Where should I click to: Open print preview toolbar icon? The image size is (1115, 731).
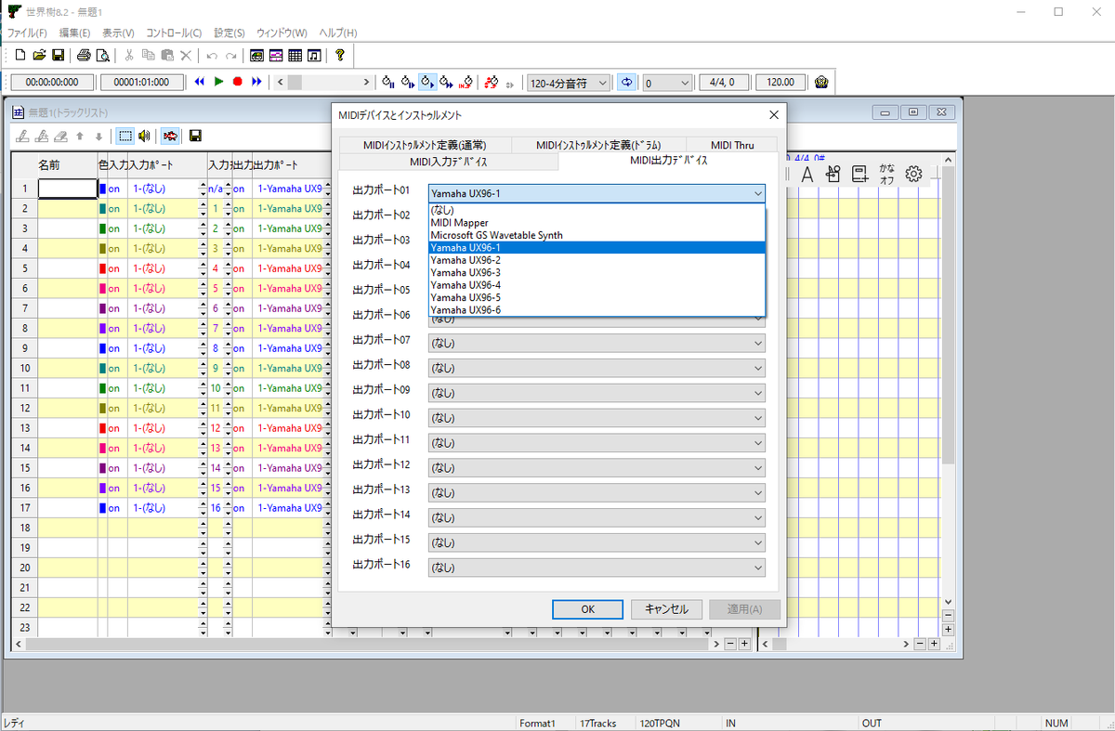pos(102,56)
